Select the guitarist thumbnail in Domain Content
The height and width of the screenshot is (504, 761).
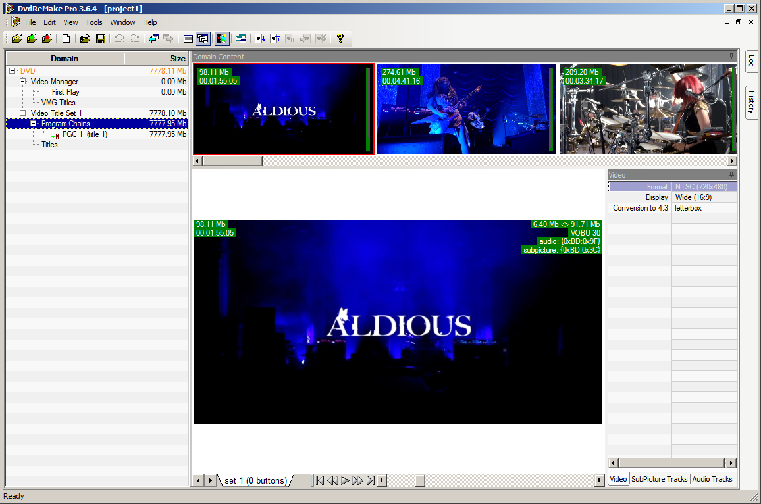pos(466,109)
